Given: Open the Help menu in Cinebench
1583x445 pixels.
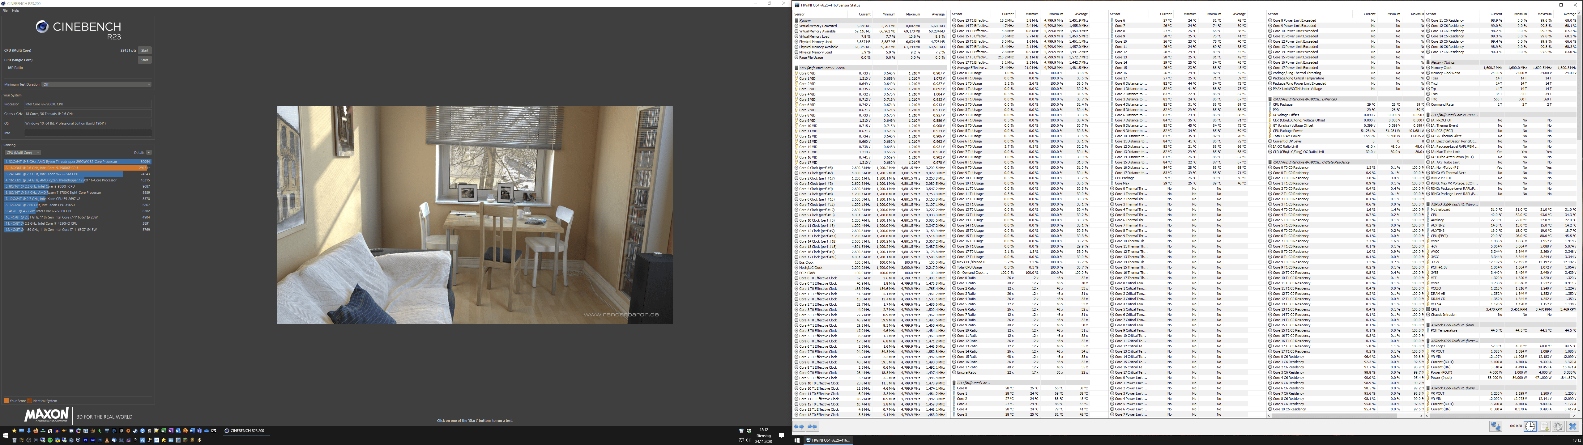Looking at the screenshot, I should click(15, 11).
